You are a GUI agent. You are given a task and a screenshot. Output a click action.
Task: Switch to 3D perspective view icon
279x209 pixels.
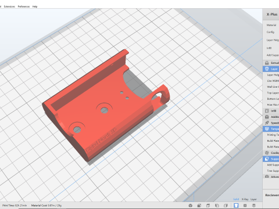[191, 206]
